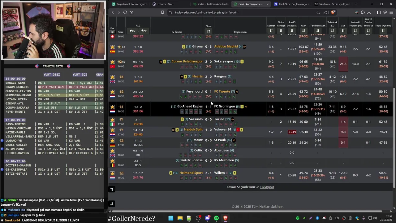Click the PR sort button under RXG
Image resolution: width=396 pixels, height=223 pixels.
[144, 31]
